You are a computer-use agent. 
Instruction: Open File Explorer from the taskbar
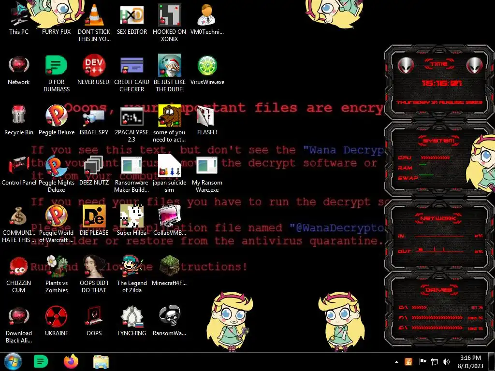[101, 361]
